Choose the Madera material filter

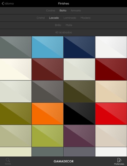pyautogui.click(x=85, y=18)
